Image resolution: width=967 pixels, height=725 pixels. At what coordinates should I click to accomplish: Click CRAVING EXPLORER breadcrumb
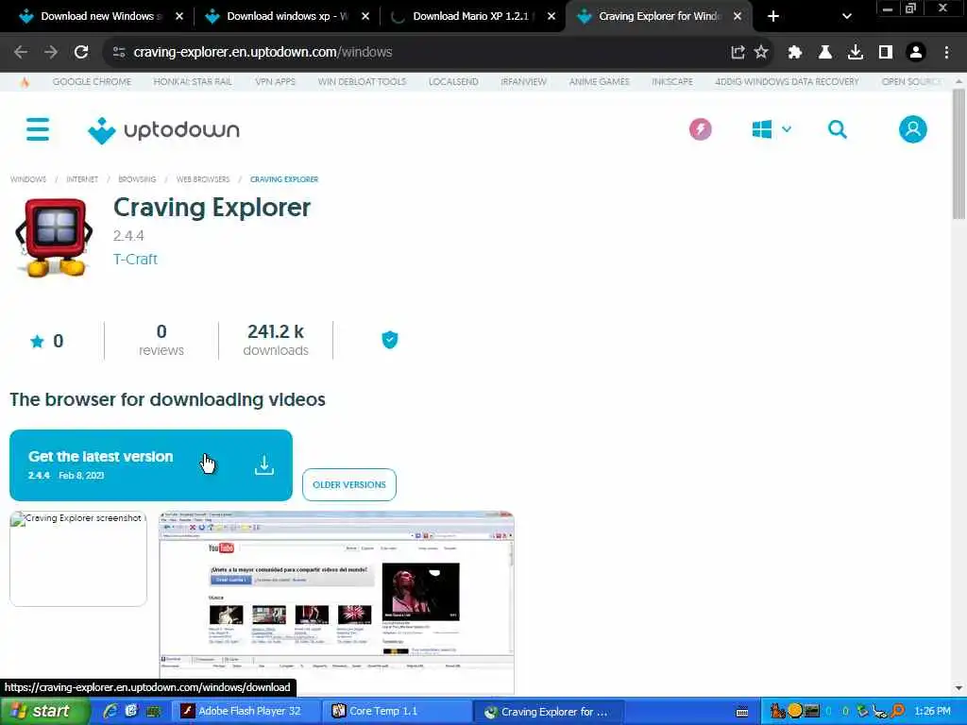tap(284, 179)
